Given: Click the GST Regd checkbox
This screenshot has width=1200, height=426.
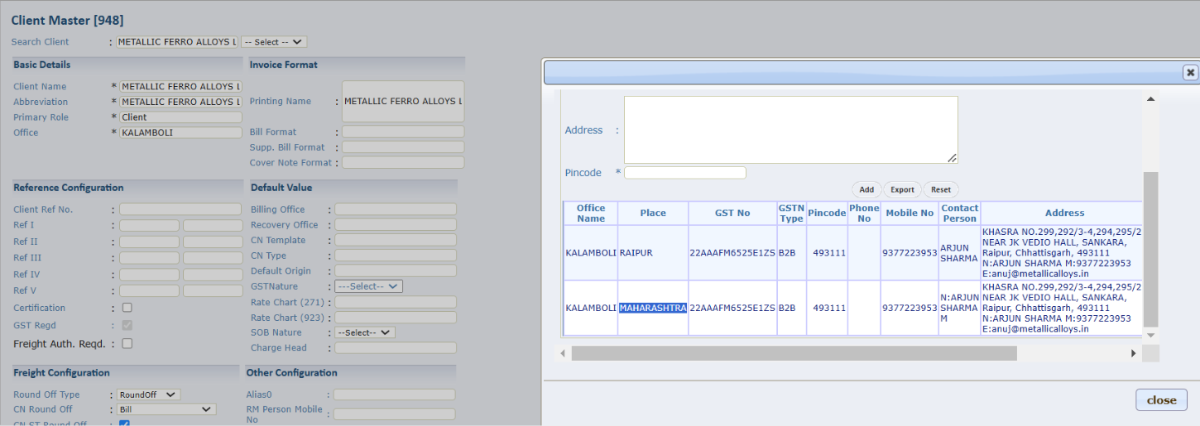Looking at the screenshot, I should pyautogui.click(x=127, y=325).
